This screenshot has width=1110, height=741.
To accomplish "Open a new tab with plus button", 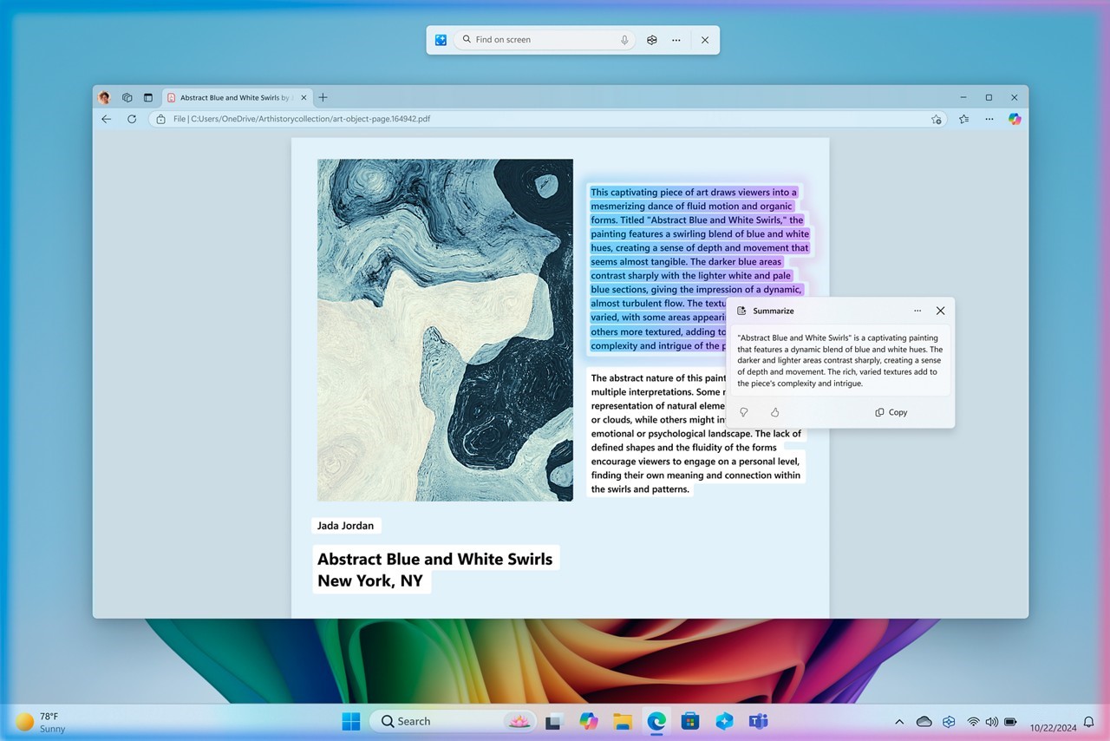I will click(x=323, y=98).
